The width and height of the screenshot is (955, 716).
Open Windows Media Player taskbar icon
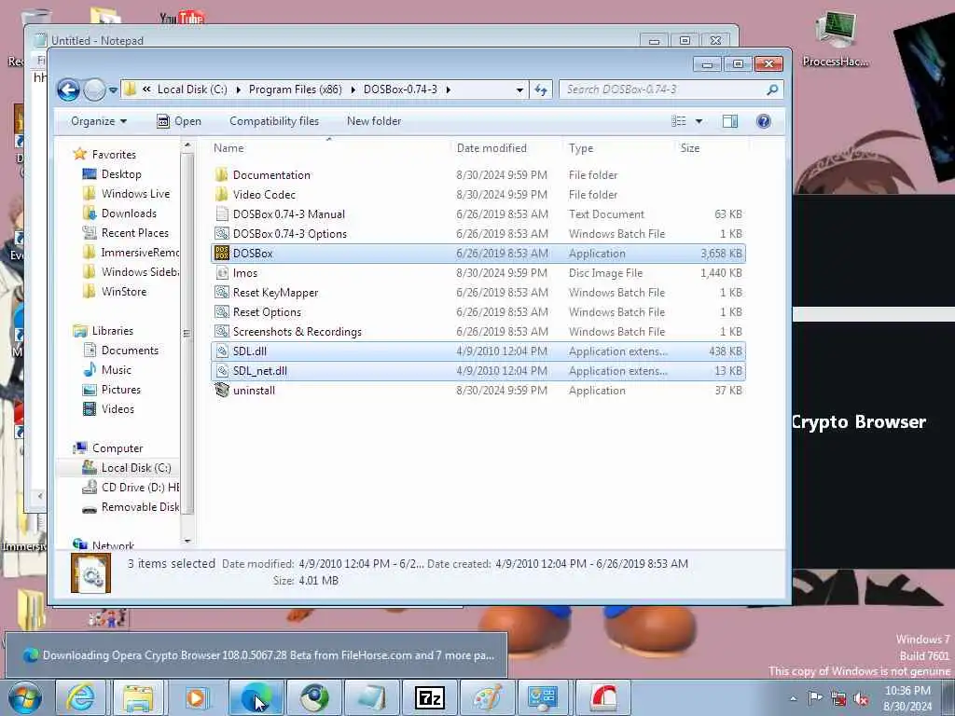pos(196,697)
